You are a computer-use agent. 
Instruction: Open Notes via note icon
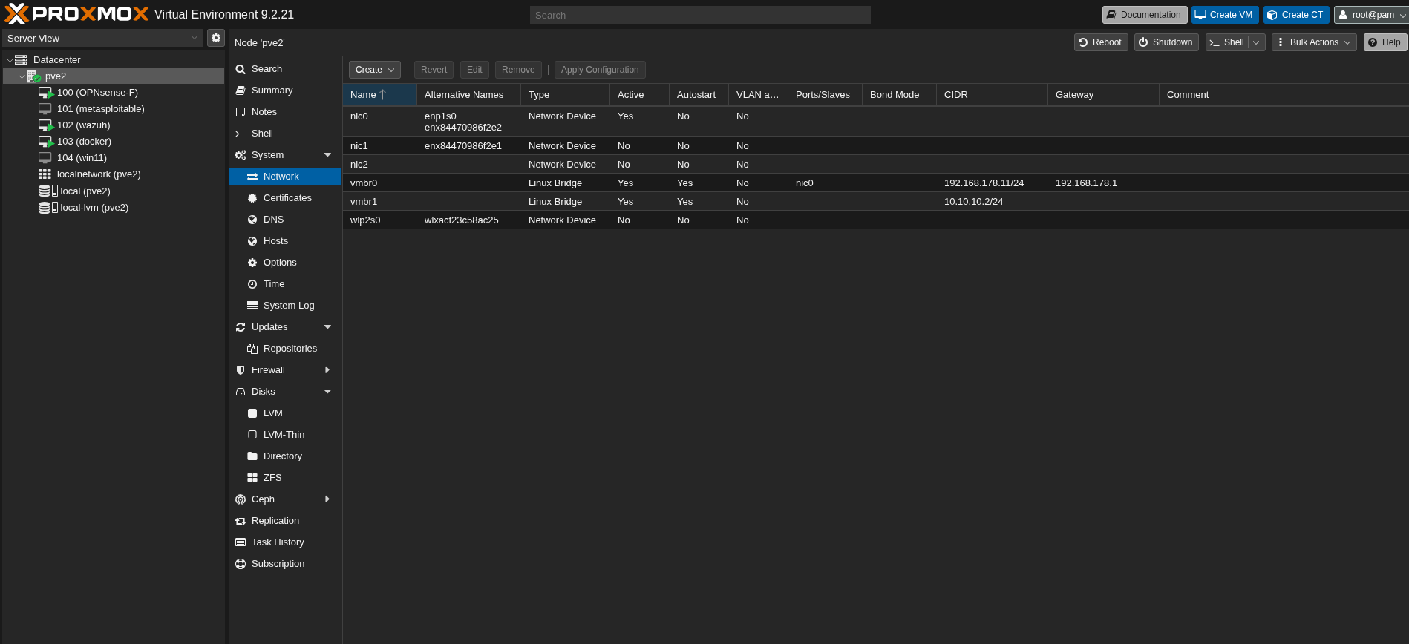click(x=241, y=112)
